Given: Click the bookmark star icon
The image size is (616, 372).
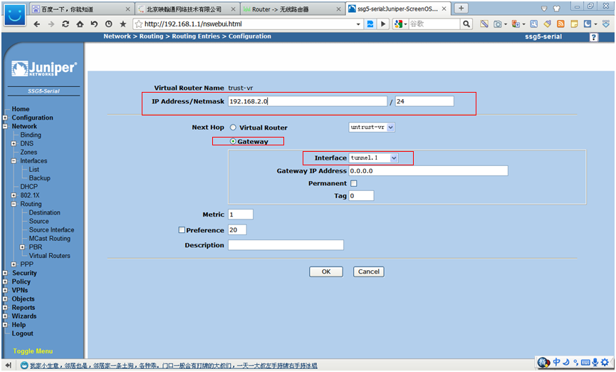Looking at the screenshot, I should pos(122,24).
